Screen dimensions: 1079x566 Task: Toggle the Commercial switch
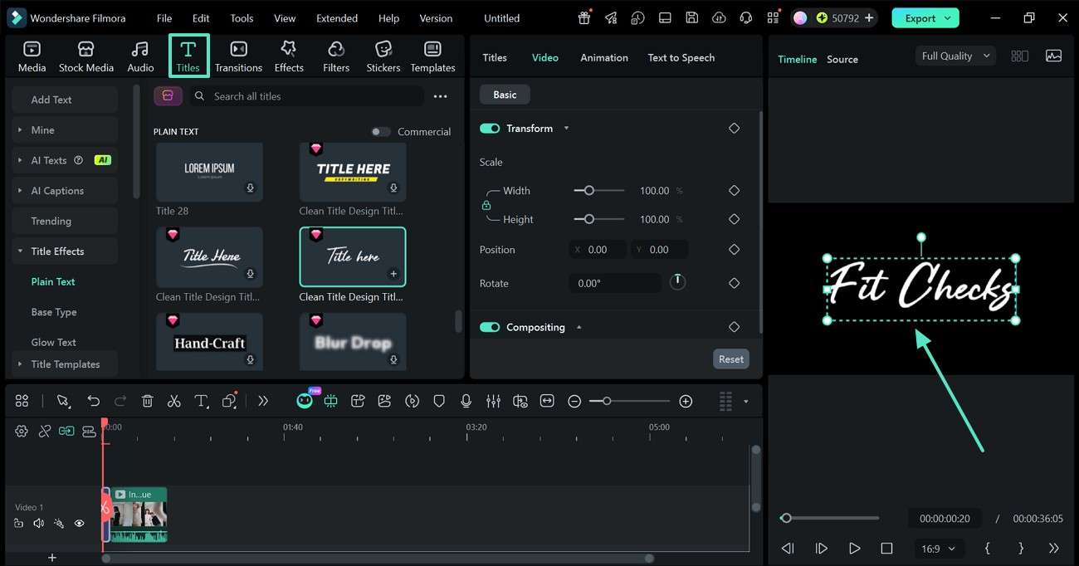(381, 131)
